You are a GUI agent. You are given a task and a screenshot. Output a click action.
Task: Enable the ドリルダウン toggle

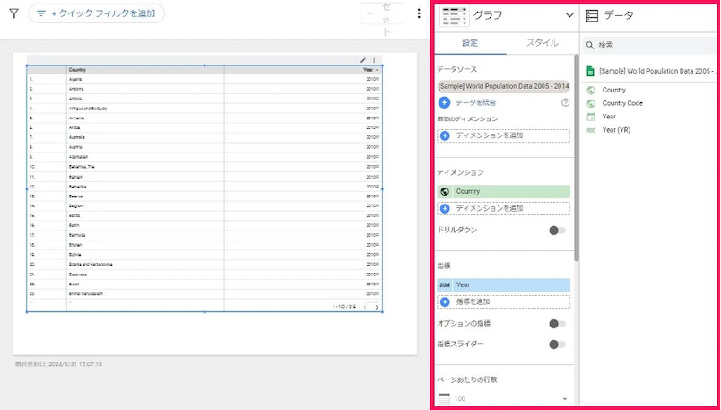click(557, 231)
